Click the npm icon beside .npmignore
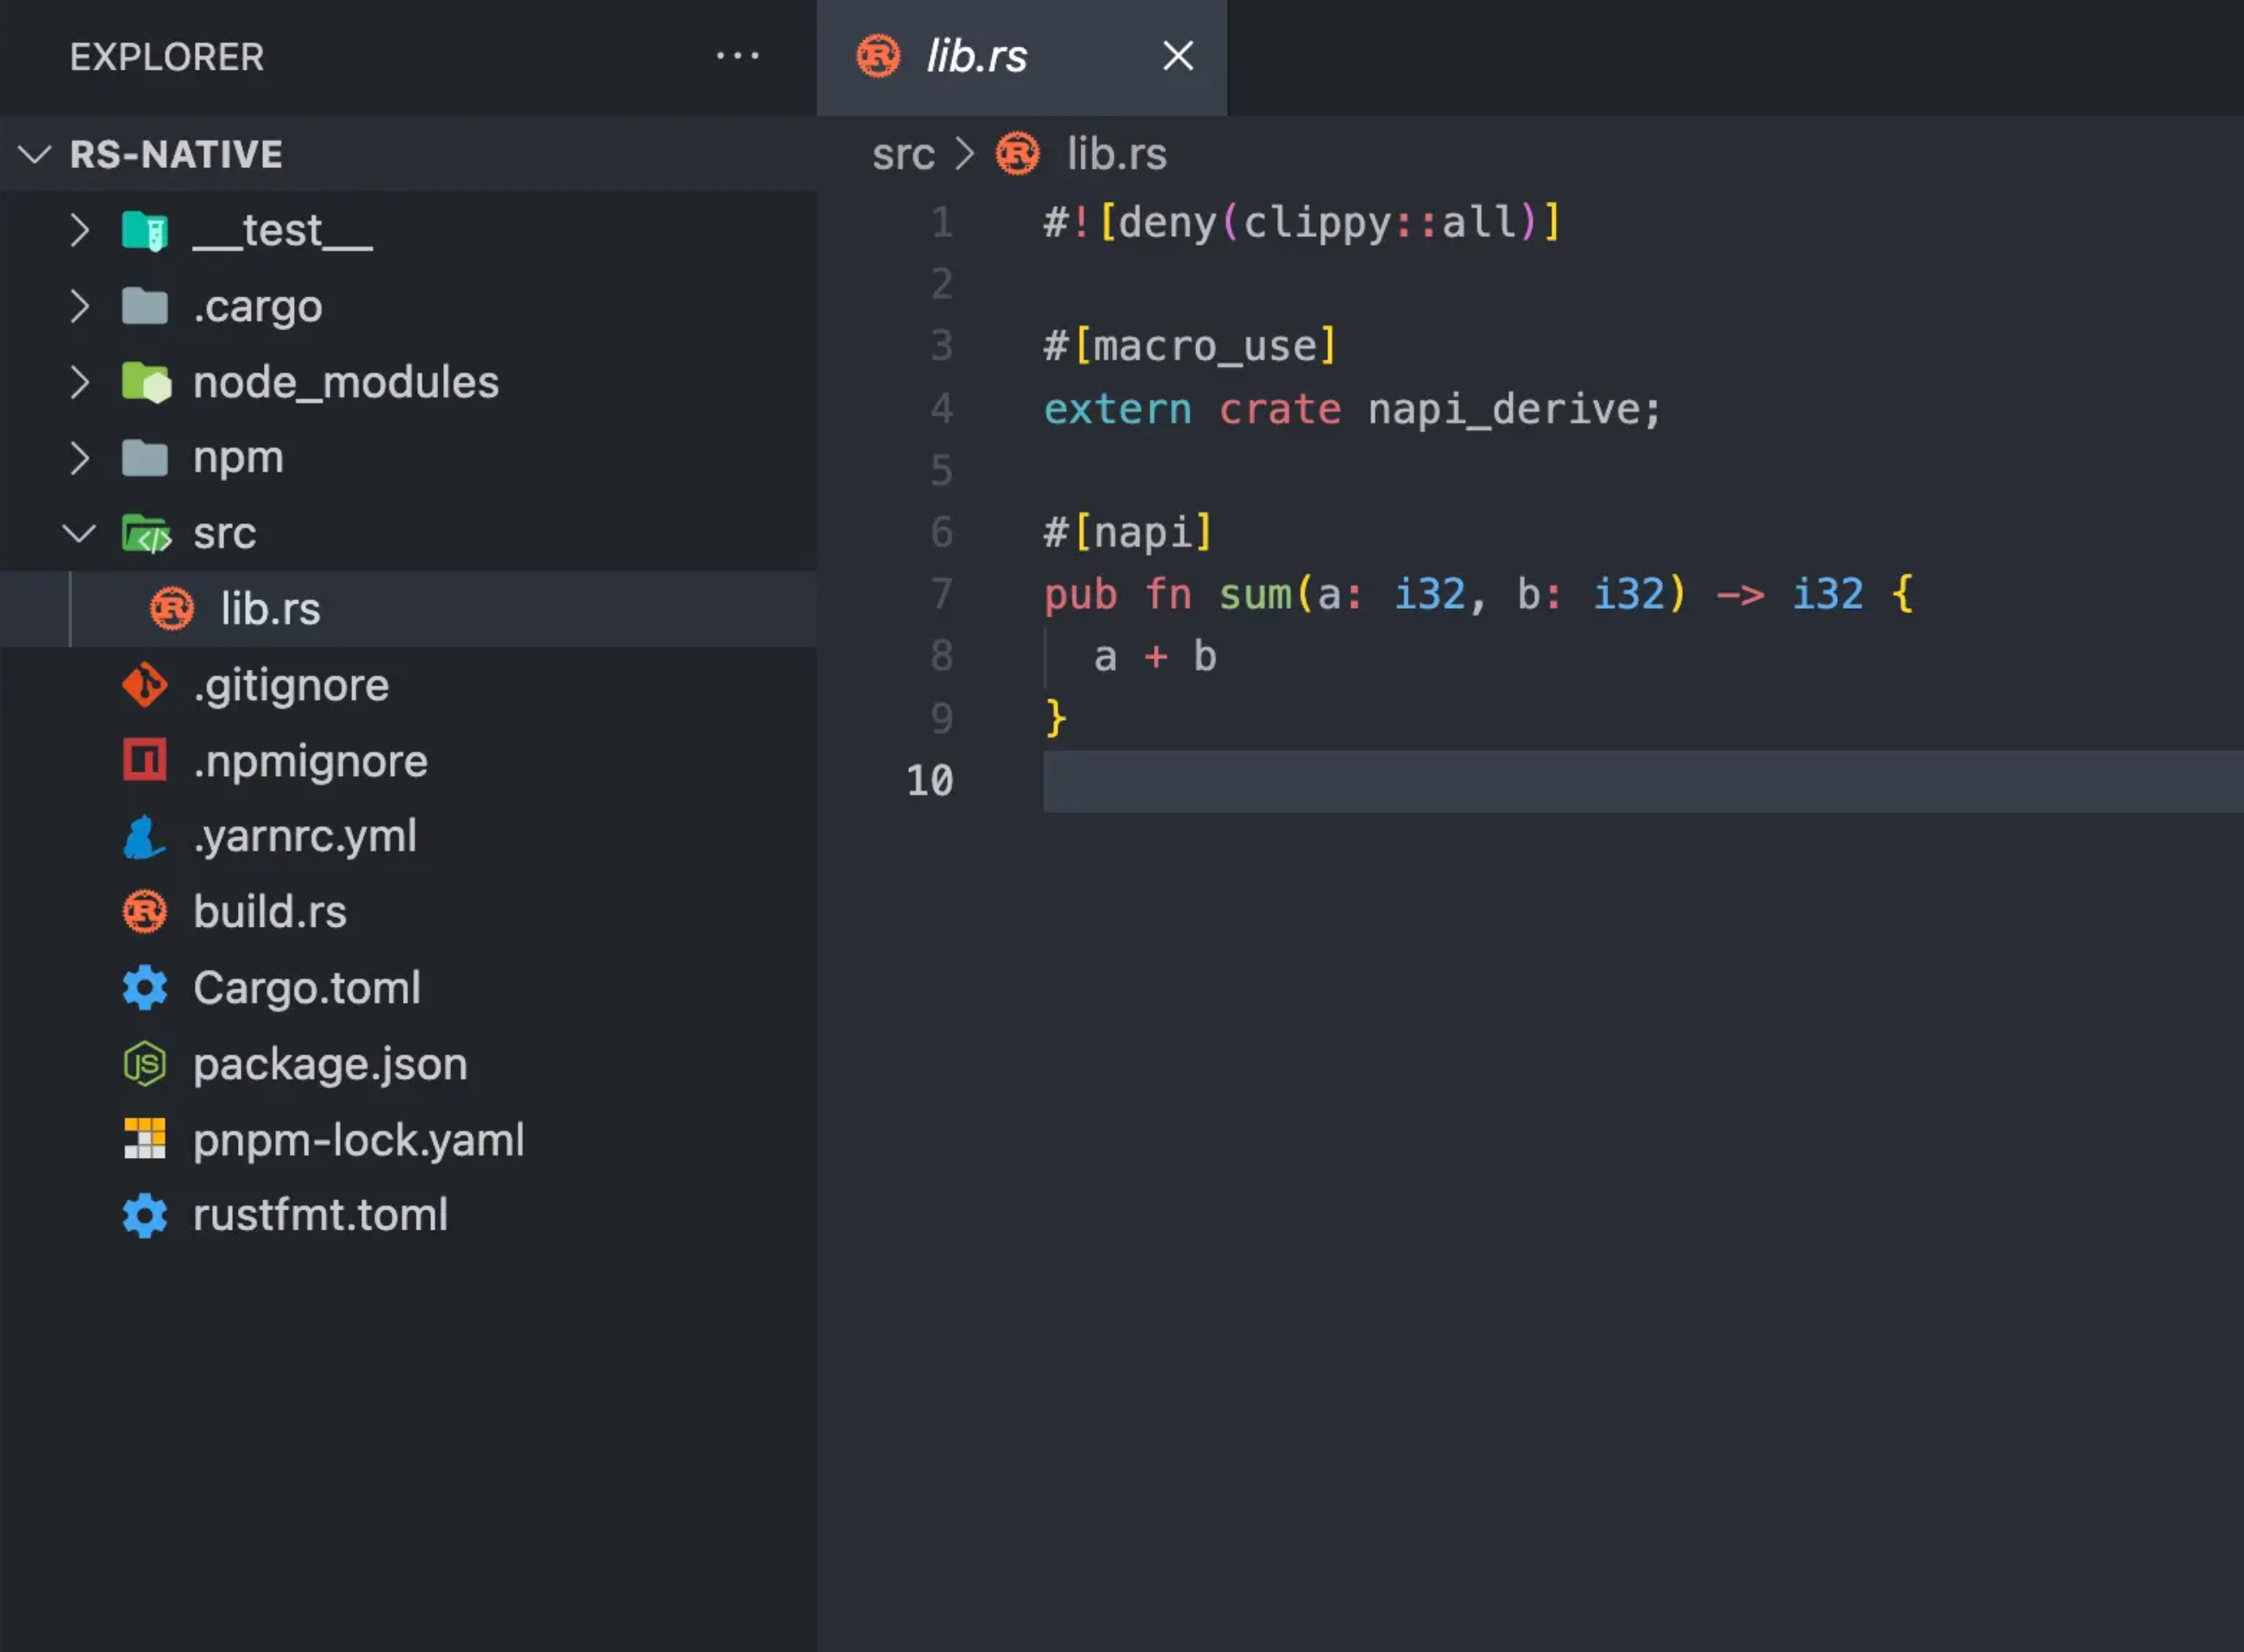2244x1652 pixels. point(145,760)
